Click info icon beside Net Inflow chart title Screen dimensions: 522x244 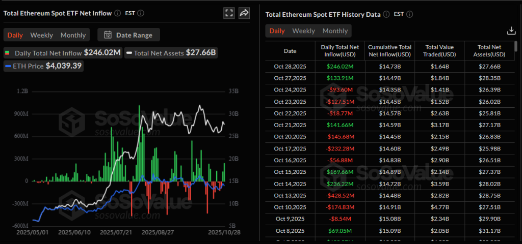[118, 13]
